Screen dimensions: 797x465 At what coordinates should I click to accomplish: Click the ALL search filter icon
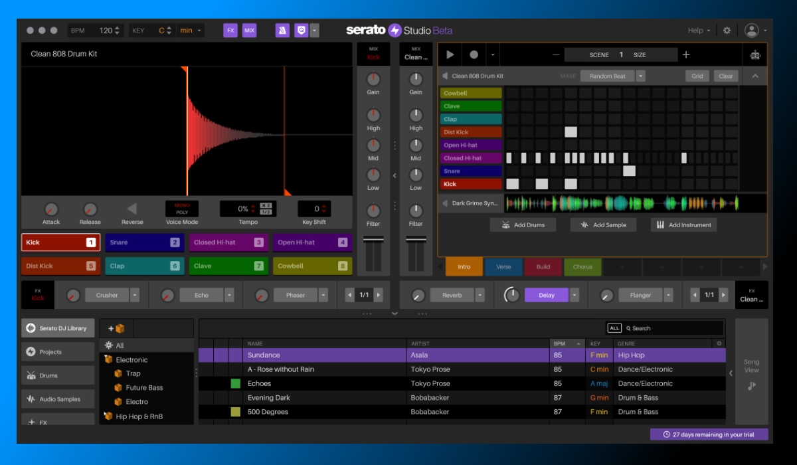614,328
